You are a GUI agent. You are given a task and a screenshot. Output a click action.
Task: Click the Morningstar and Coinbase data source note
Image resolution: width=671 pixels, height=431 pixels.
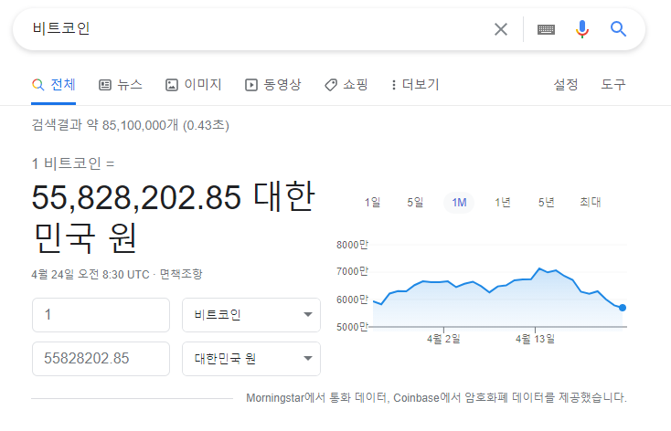coord(436,398)
